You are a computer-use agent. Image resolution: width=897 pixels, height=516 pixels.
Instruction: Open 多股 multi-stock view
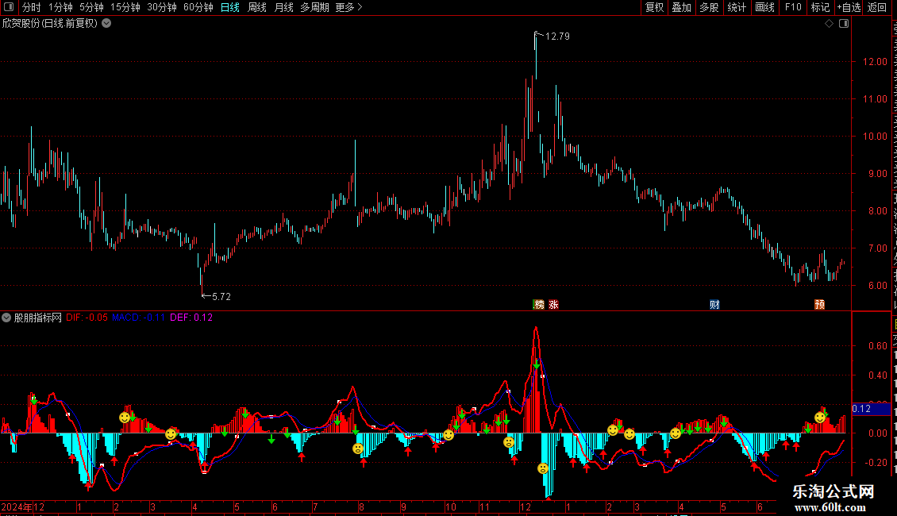pyautogui.click(x=710, y=7)
